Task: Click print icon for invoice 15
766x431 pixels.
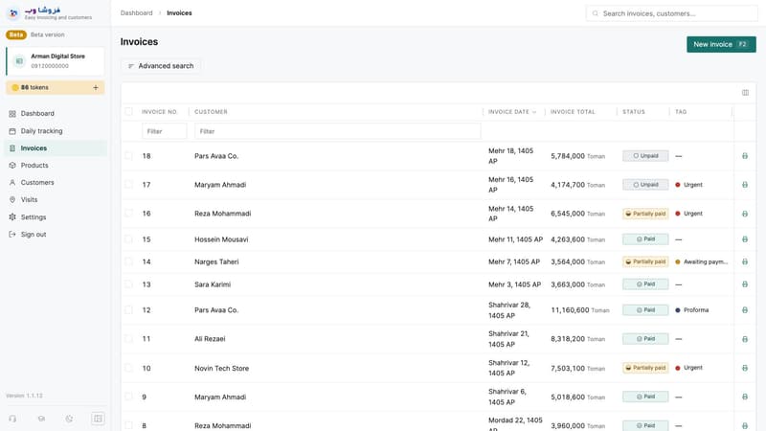Action: [745, 239]
